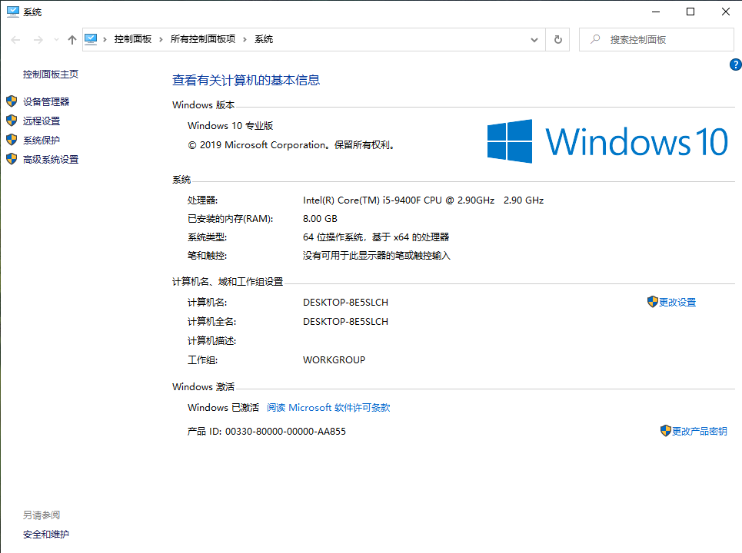
Task: Refresh the page using the refresh icon
Action: click(557, 38)
